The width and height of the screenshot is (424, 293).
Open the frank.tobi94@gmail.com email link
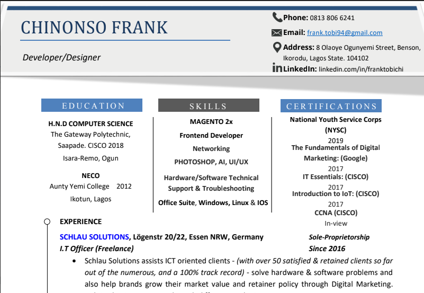pyautogui.click(x=345, y=33)
